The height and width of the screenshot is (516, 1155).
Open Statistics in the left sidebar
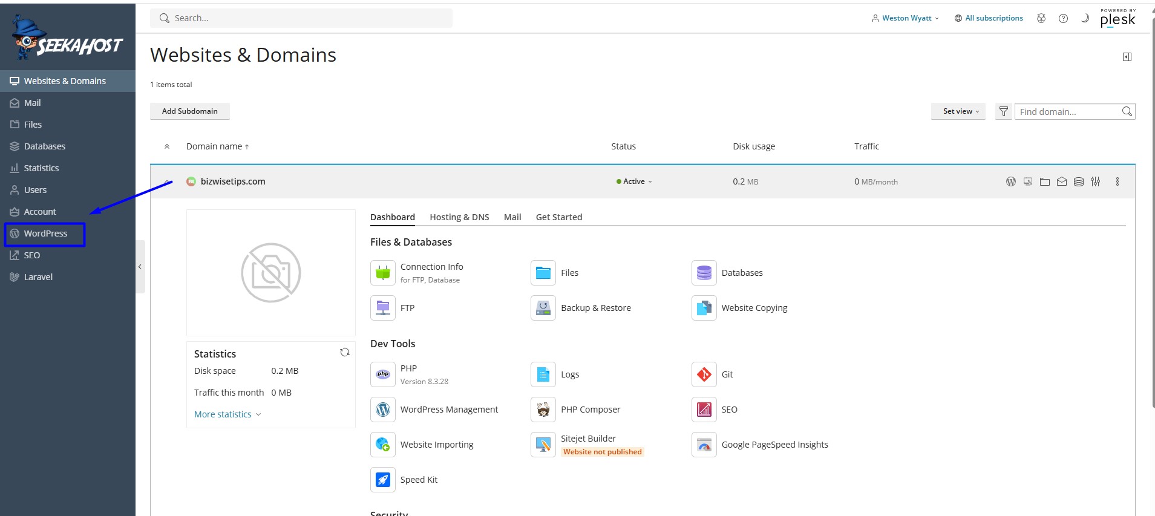click(x=68, y=168)
